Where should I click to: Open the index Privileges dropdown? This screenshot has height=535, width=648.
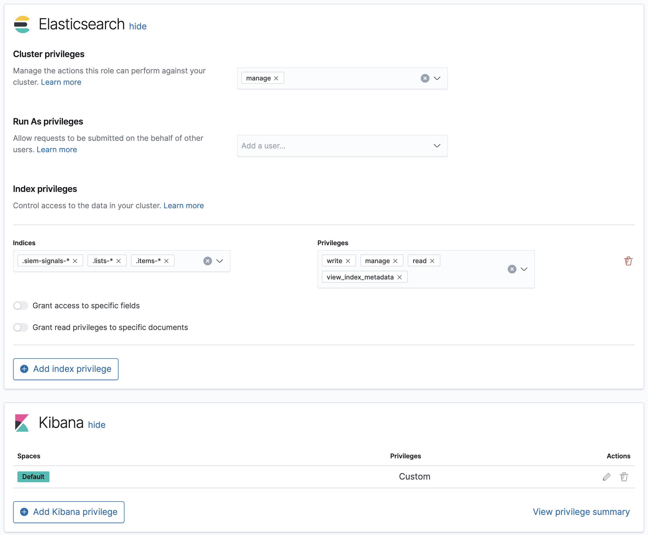pyautogui.click(x=524, y=269)
